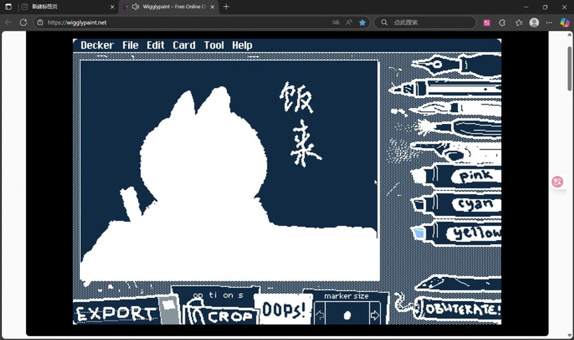Screen dimensions: 574x340
Task: Open the File menu
Action: (x=131, y=45)
